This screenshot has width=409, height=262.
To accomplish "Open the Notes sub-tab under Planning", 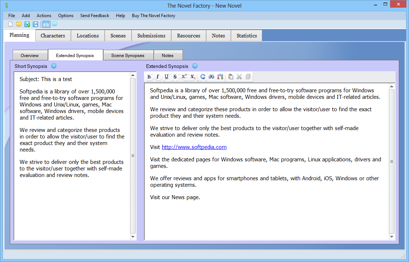I will (168, 56).
